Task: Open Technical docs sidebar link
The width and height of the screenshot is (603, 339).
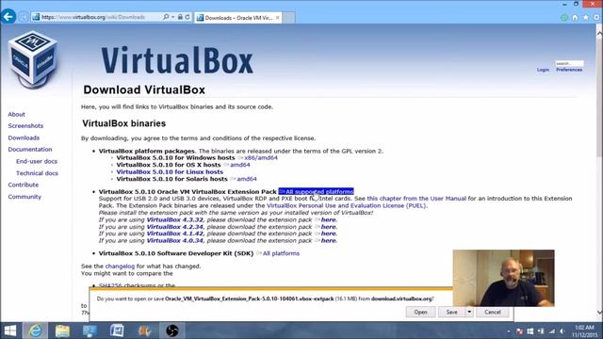Action: coord(38,173)
